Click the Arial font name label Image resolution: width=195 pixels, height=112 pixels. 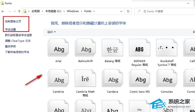point(58,61)
